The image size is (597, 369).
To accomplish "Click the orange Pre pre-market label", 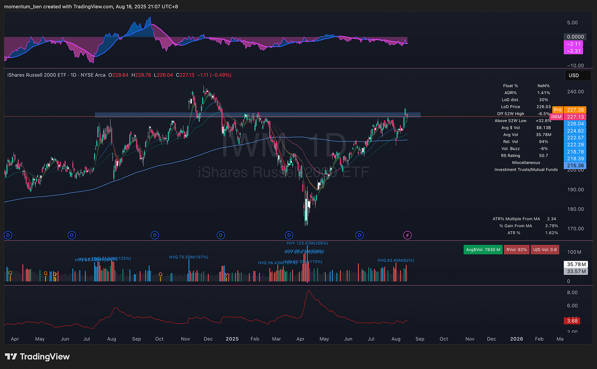I will 558,110.
